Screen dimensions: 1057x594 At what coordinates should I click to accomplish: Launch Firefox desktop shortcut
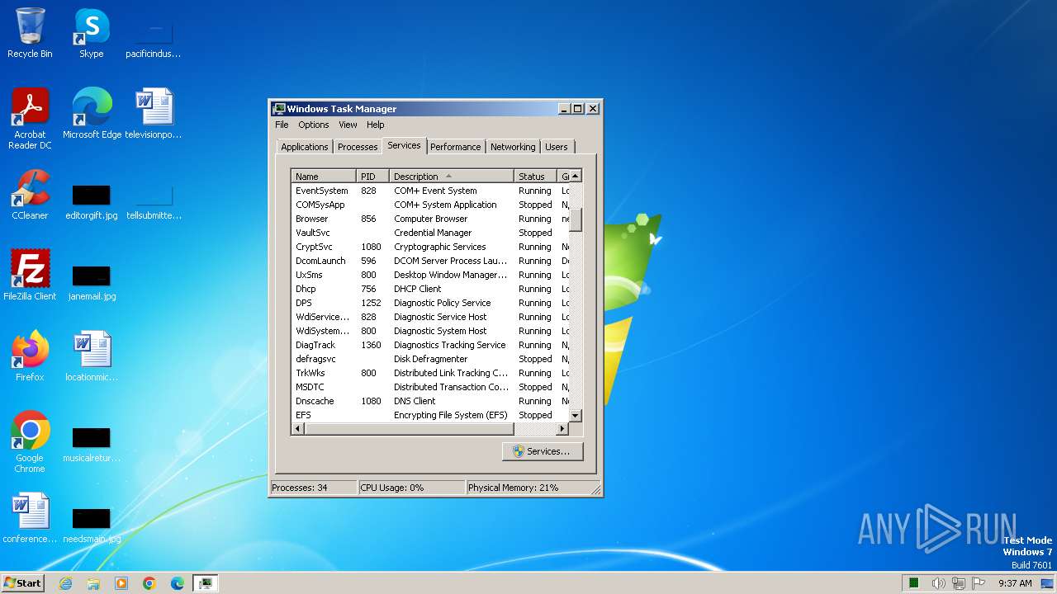click(30, 356)
